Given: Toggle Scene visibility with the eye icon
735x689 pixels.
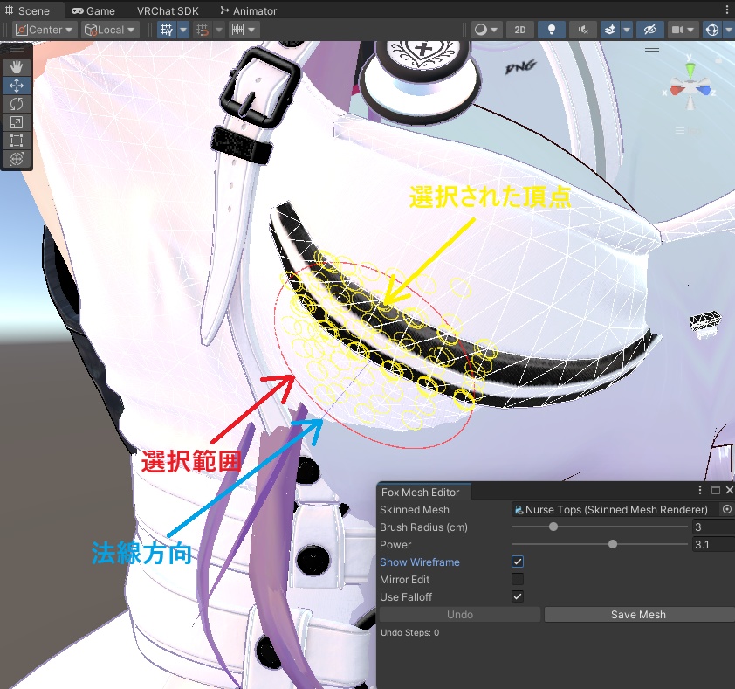Looking at the screenshot, I should [649, 29].
